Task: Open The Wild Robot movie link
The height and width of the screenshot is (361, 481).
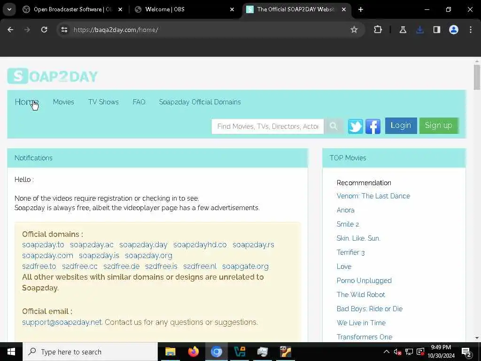Action: (x=361, y=295)
